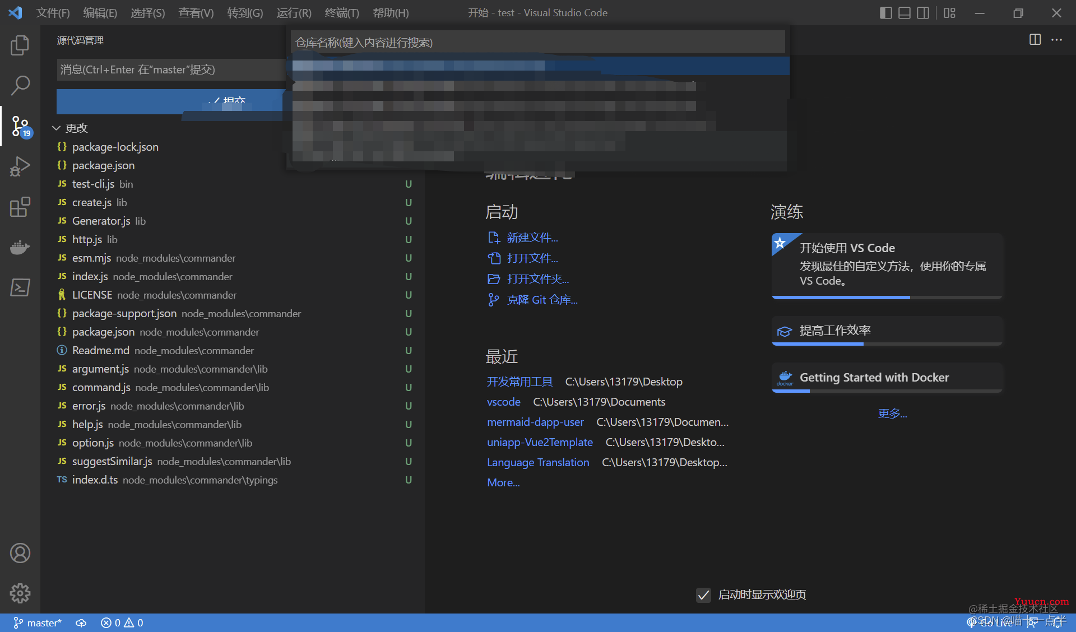Click the Source Control icon in sidebar
This screenshot has height=632, width=1076.
click(x=19, y=125)
